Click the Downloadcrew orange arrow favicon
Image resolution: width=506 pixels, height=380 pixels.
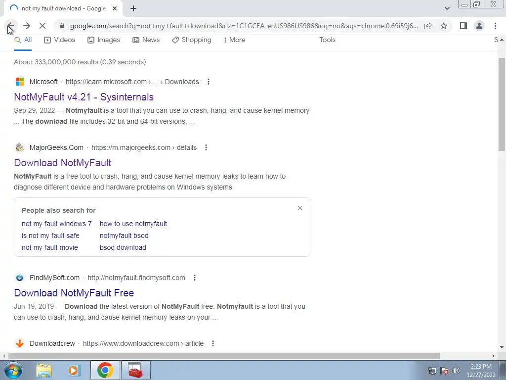pos(20,343)
